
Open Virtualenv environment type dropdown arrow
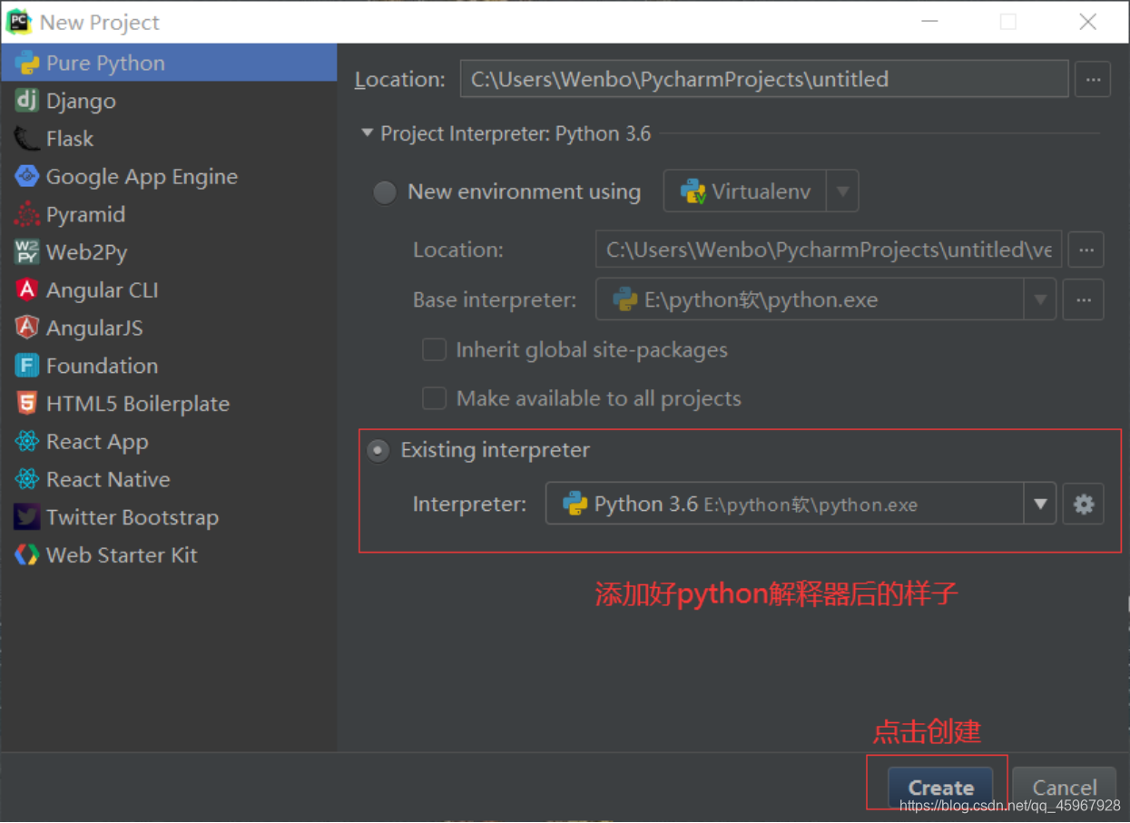[x=842, y=191]
